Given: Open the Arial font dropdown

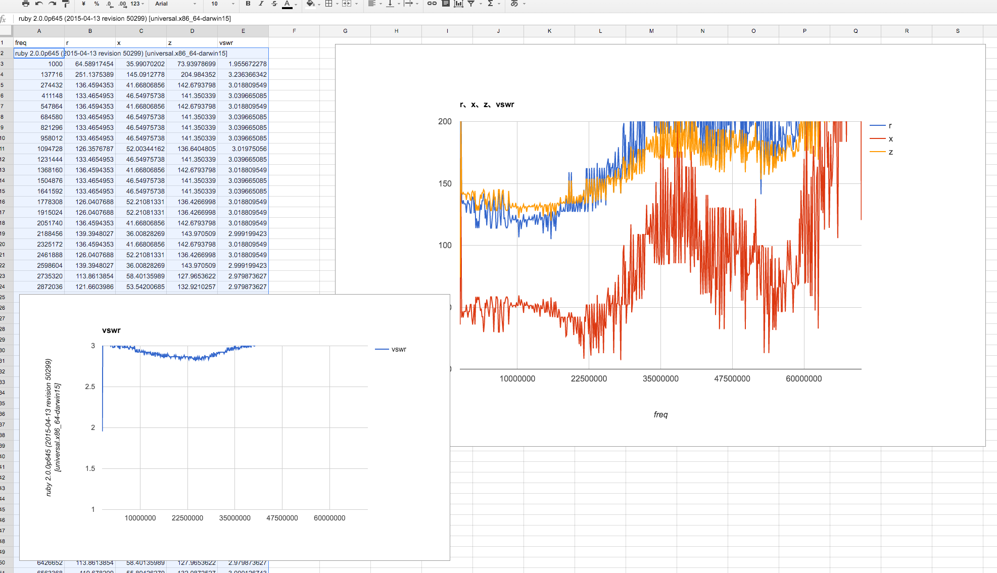Looking at the screenshot, I should (x=175, y=4).
